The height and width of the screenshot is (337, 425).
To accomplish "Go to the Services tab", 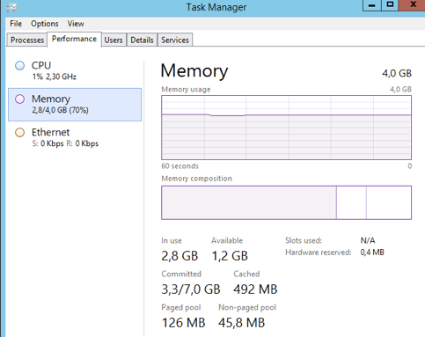I will 175,40.
